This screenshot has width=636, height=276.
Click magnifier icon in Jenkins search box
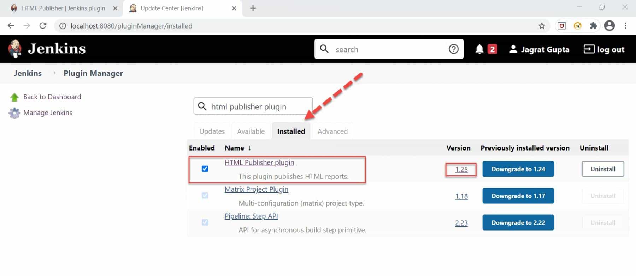tap(324, 49)
